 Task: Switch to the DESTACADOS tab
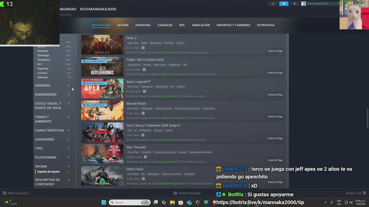click(x=101, y=25)
